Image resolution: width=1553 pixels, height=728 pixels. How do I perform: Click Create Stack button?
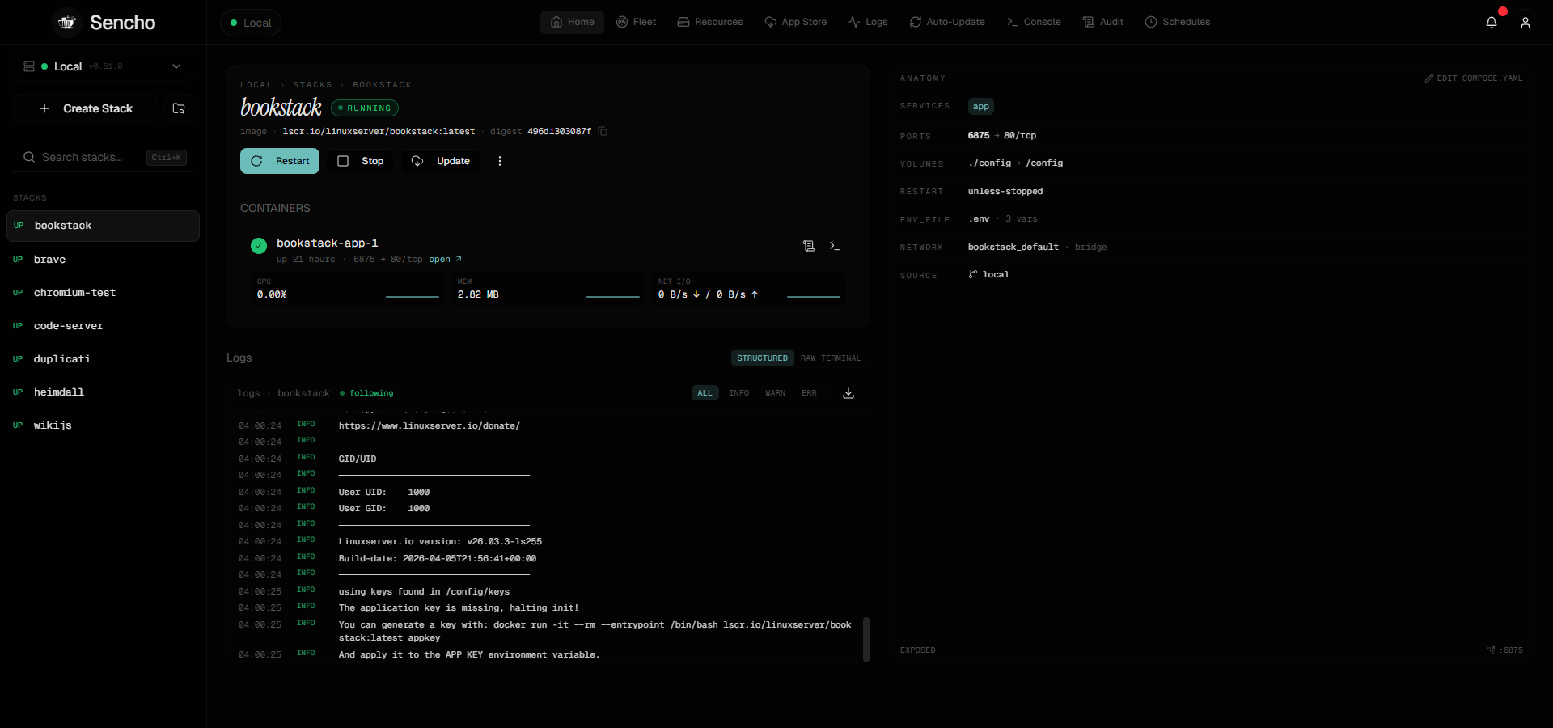[86, 108]
